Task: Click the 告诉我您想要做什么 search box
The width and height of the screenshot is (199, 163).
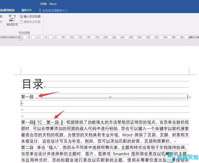Action: (55, 10)
